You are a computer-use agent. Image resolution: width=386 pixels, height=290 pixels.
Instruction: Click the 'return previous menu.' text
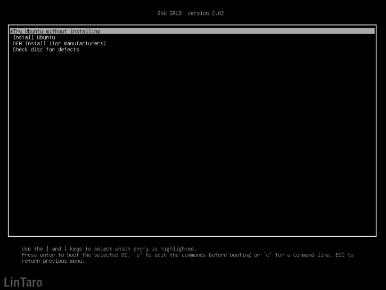53,261
